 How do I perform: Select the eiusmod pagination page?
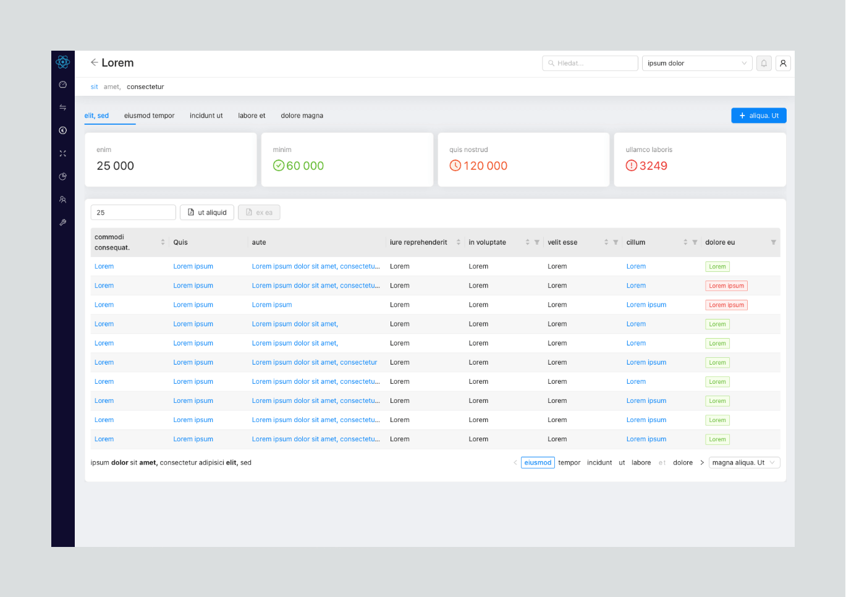(x=538, y=463)
